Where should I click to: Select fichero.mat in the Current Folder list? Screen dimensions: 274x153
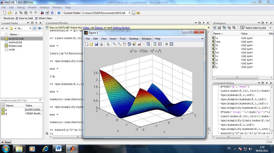[15, 46]
